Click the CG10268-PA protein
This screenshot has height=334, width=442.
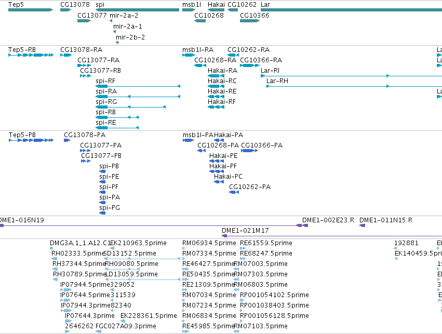pyautogui.click(x=202, y=151)
